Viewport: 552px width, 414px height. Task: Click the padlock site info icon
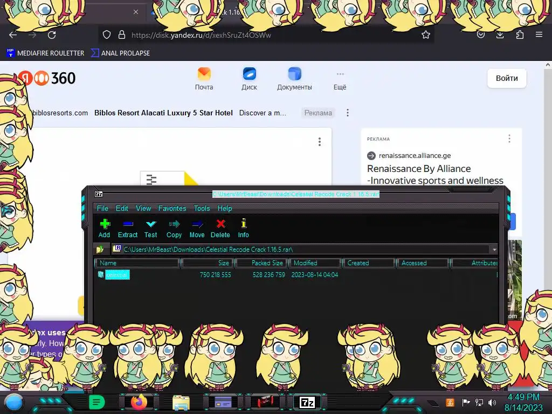point(122,34)
